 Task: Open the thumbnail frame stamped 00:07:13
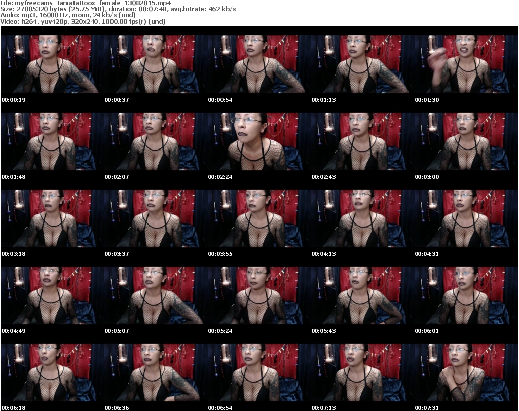[x=363, y=372]
